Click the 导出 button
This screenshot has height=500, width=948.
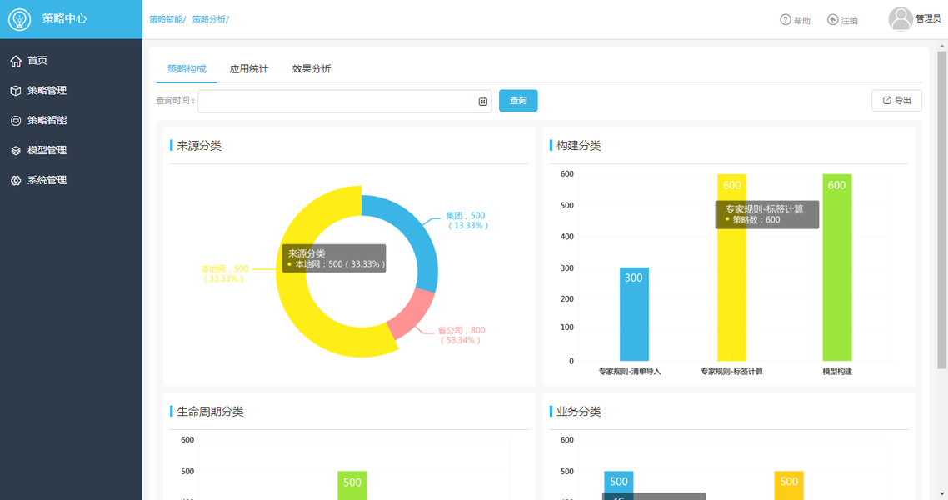[896, 100]
